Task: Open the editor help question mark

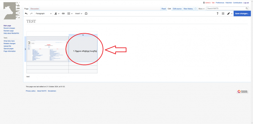Action: click(217, 14)
